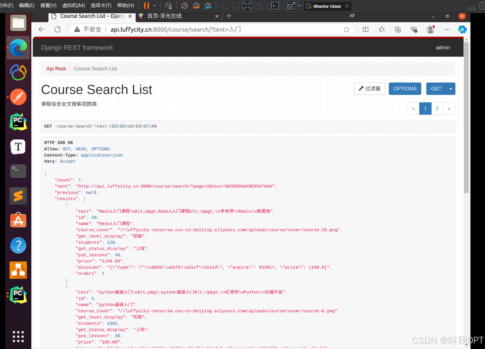Launch Navicat from the dock

pos(18,72)
